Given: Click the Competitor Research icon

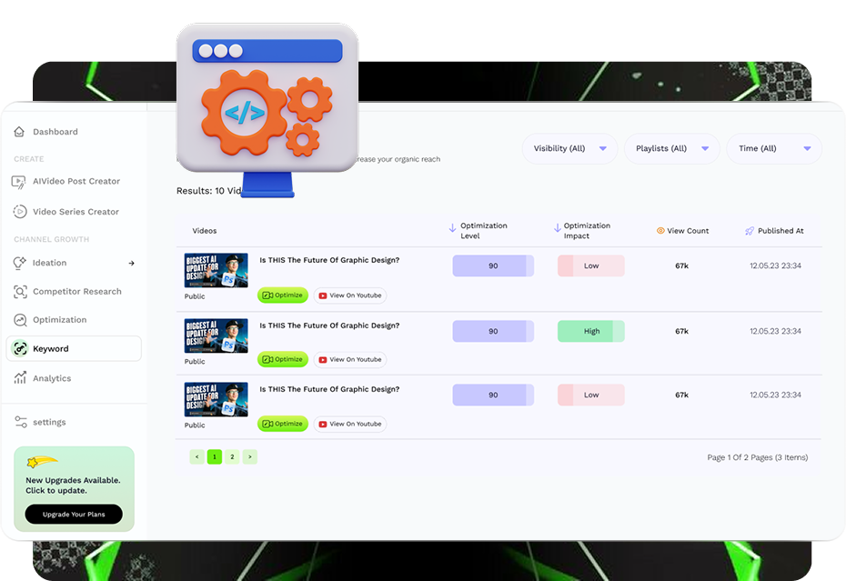Looking at the screenshot, I should tap(19, 292).
